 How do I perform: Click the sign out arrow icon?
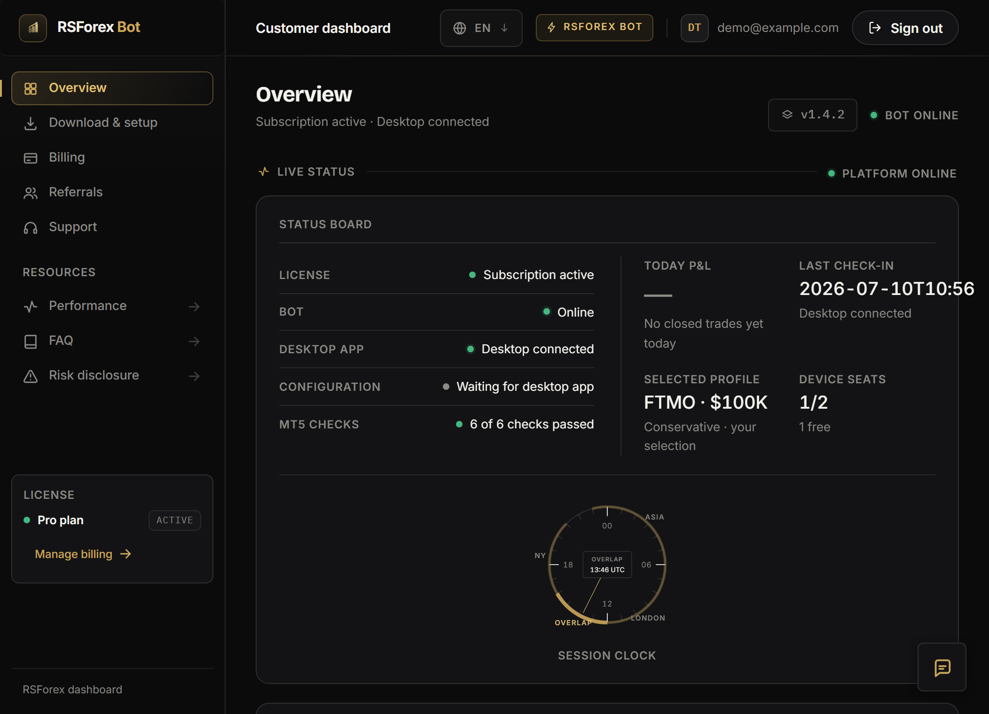coord(875,28)
